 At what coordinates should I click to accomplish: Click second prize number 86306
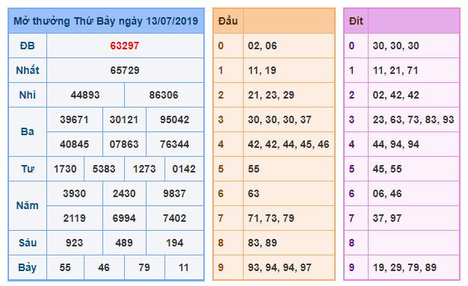164,95
